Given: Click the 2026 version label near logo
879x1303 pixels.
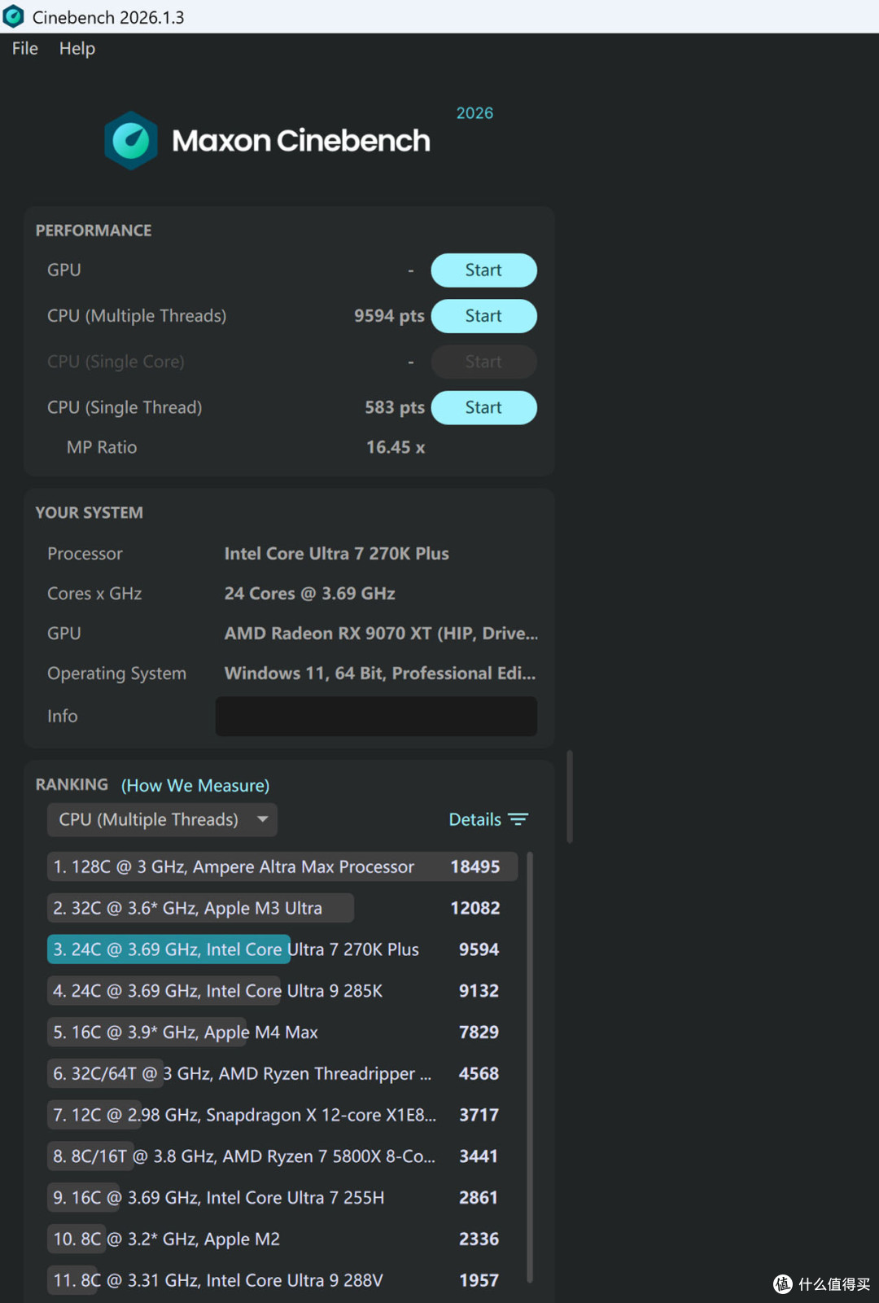Looking at the screenshot, I should pos(474,113).
